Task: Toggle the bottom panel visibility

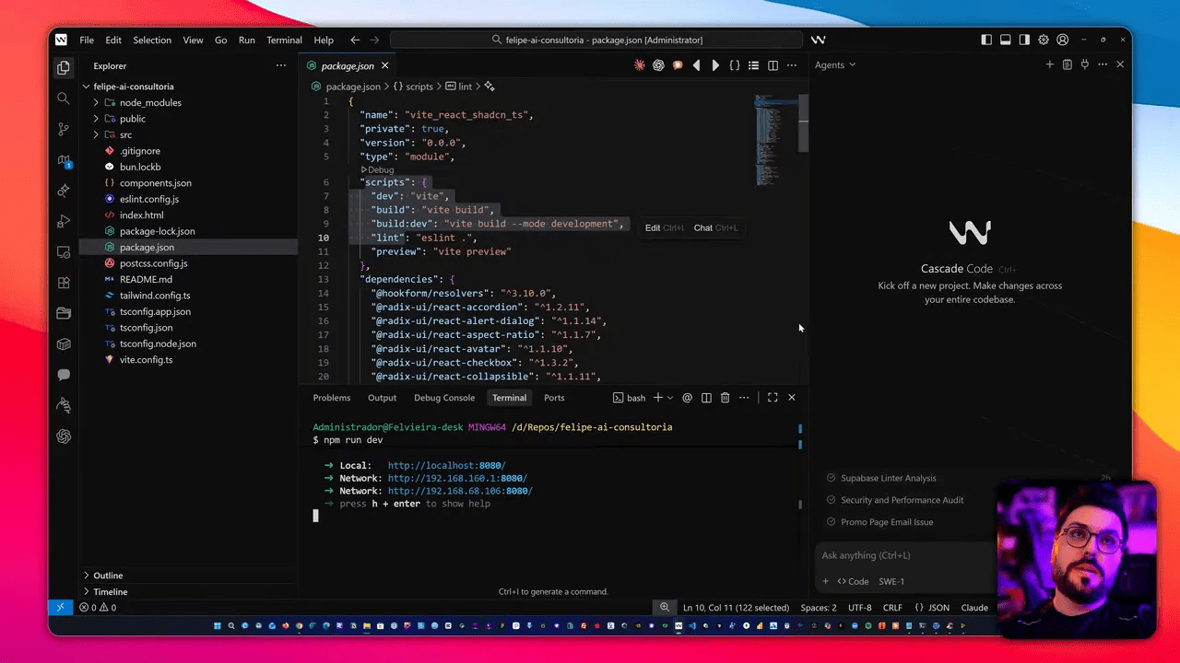Action: [x=1006, y=40]
